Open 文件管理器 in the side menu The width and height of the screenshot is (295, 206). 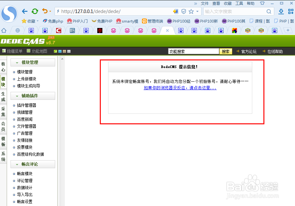pyautogui.click(x=26, y=126)
